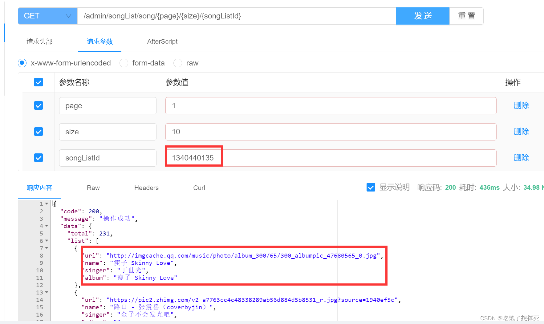Click the size parameter name field

108,132
